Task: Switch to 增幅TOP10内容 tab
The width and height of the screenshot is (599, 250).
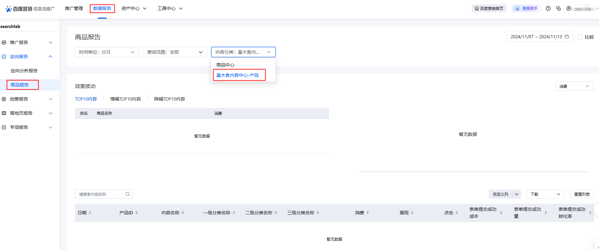Action: [125, 99]
